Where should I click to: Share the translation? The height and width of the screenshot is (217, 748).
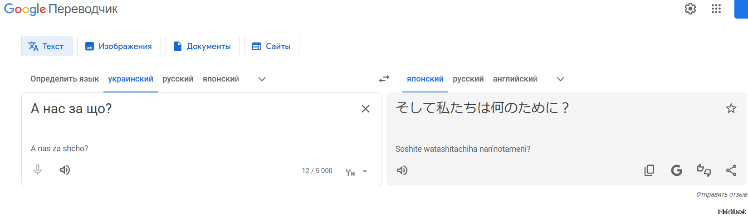coord(731,170)
